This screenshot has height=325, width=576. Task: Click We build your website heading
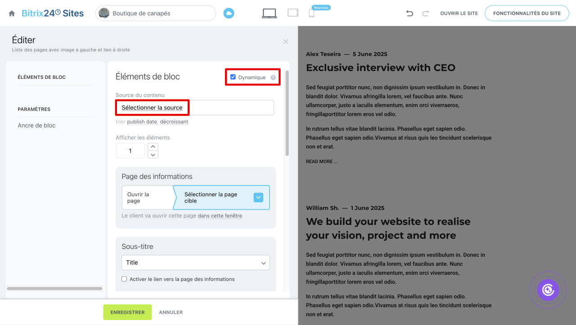pos(388,228)
